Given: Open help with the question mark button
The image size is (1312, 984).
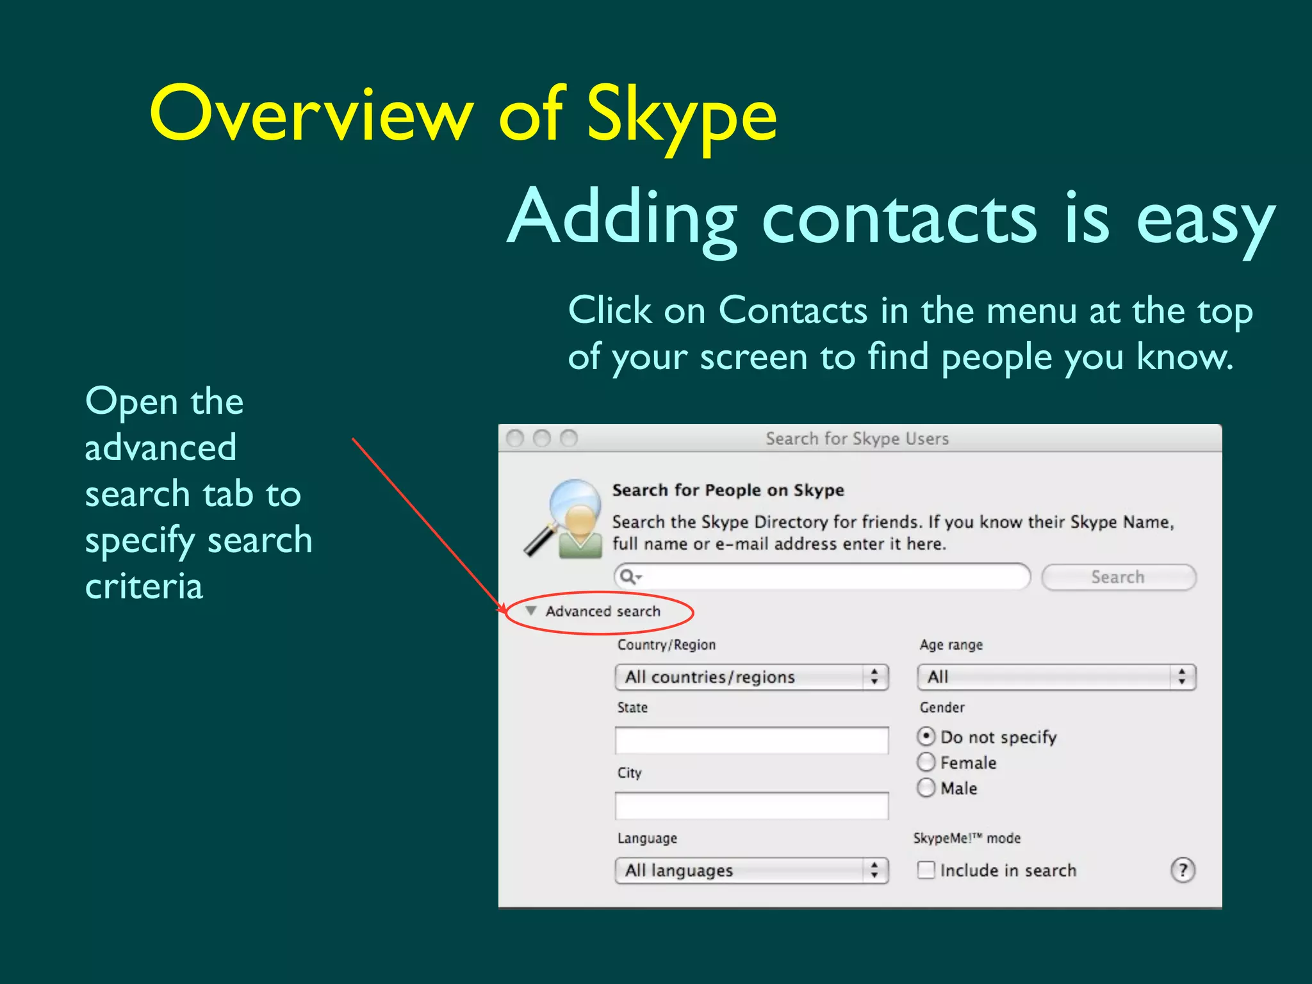Looking at the screenshot, I should tap(1183, 870).
